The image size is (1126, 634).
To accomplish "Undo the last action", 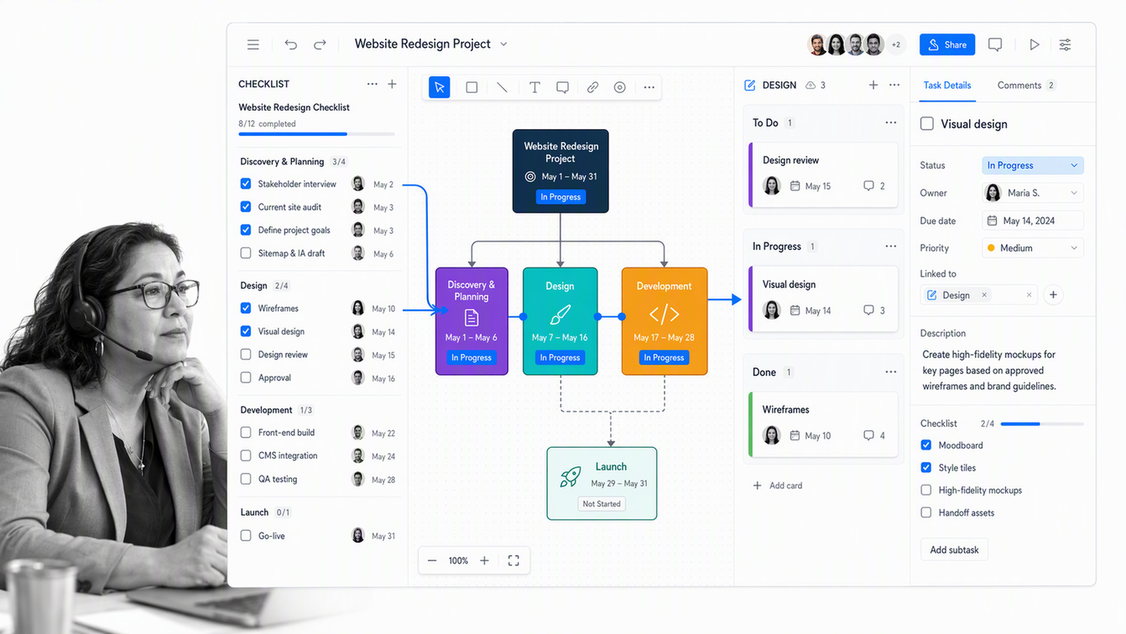I will (x=291, y=44).
